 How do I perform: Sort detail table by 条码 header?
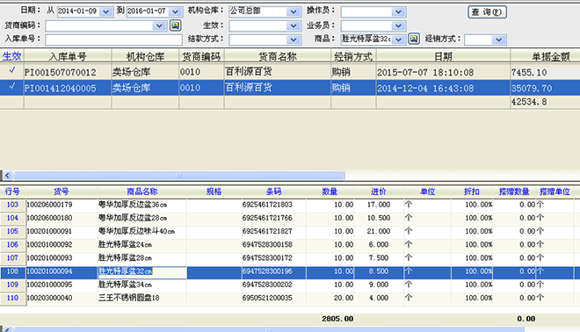[x=273, y=191]
